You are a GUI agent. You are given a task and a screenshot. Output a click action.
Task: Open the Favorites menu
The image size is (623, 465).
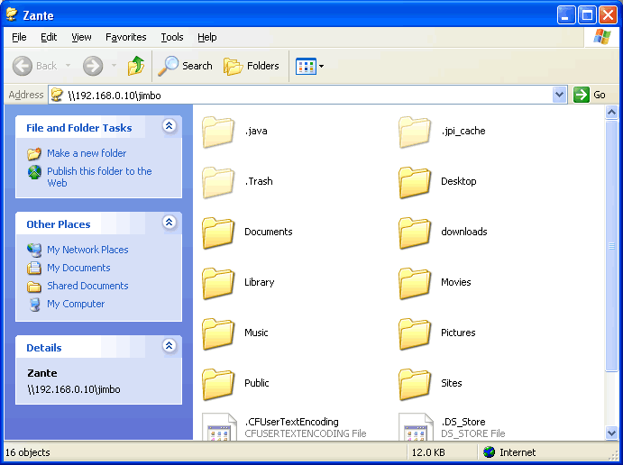click(x=126, y=37)
